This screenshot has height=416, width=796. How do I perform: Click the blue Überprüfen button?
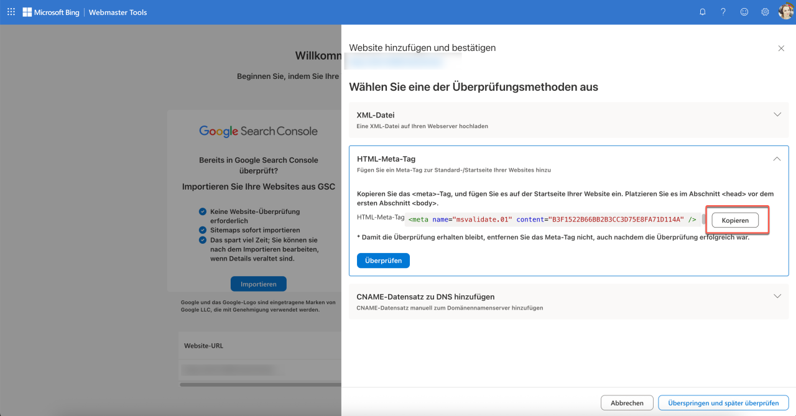383,260
